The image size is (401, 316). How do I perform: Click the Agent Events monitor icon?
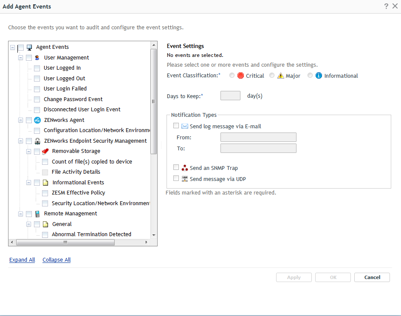coord(29,47)
